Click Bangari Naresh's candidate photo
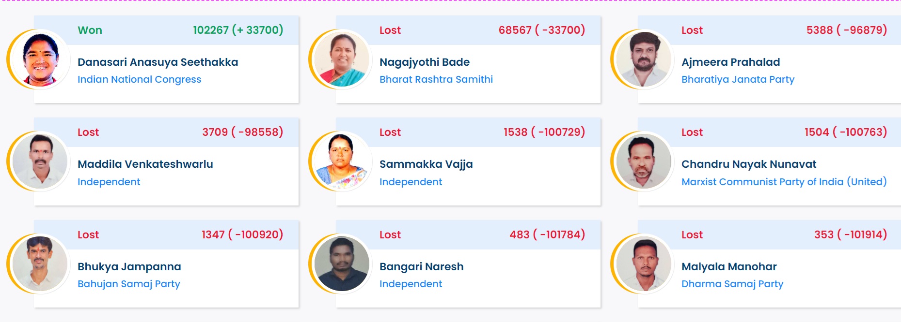Image resolution: width=901 pixels, height=322 pixels. (x=343, y=264)
